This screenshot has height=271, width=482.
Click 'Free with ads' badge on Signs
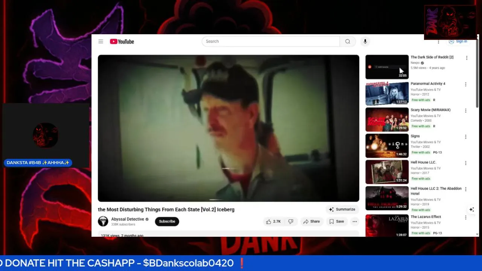pyautogui.click(x=421, y=152)
